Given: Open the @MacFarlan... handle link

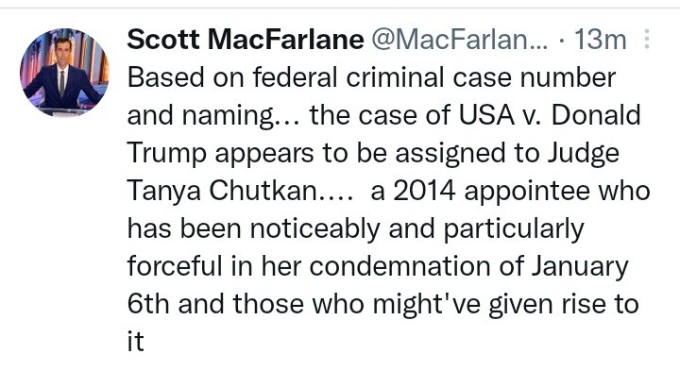Looking at the screenshot, I should click(x=459, y=40).
